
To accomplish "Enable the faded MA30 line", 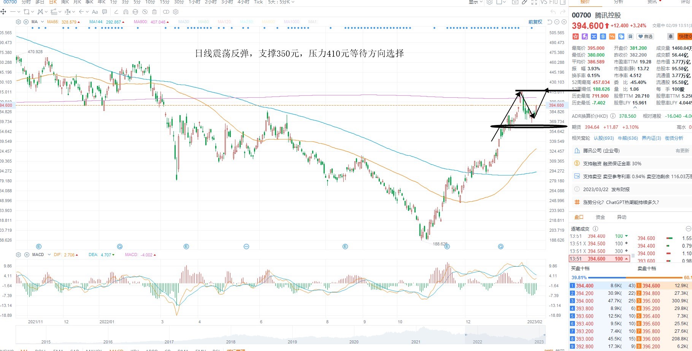I will (x=184, y=22).
